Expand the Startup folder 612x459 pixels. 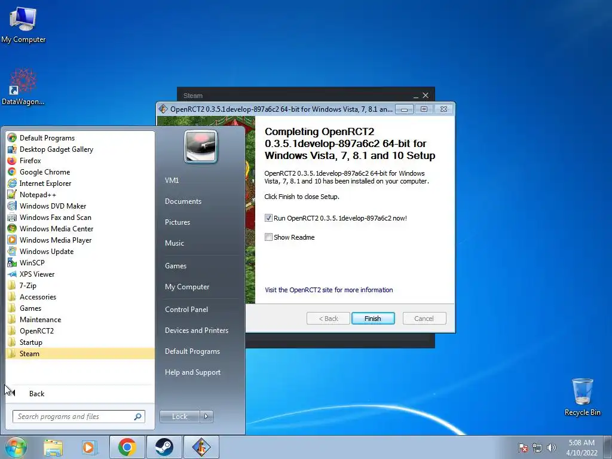31,342
